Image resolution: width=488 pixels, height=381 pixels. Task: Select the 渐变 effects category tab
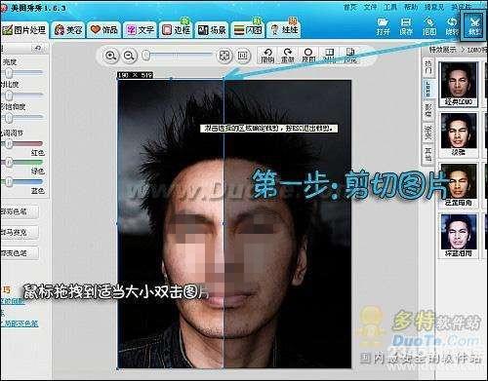428,133
